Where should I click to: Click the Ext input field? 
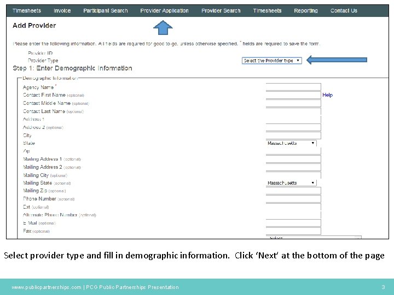pyautogui.click(x=293, y=207)
